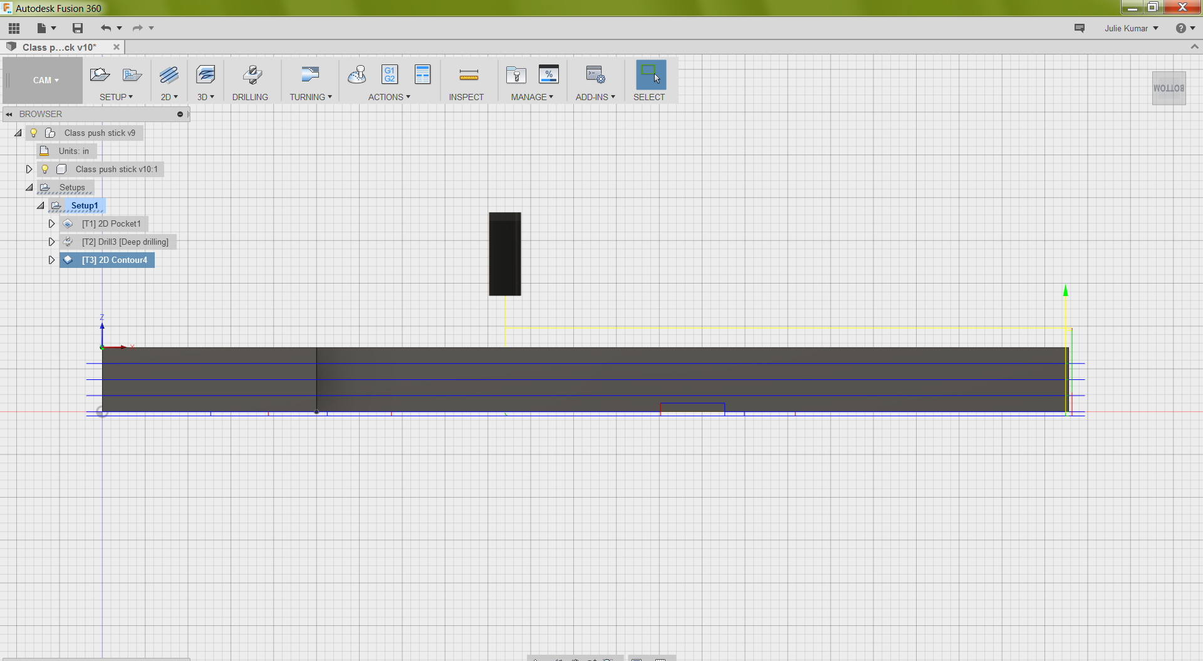Redo the last action

(x=137, y=28)
